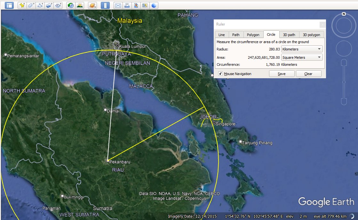
Task: Click the move joystick ring
Action: 344,48
